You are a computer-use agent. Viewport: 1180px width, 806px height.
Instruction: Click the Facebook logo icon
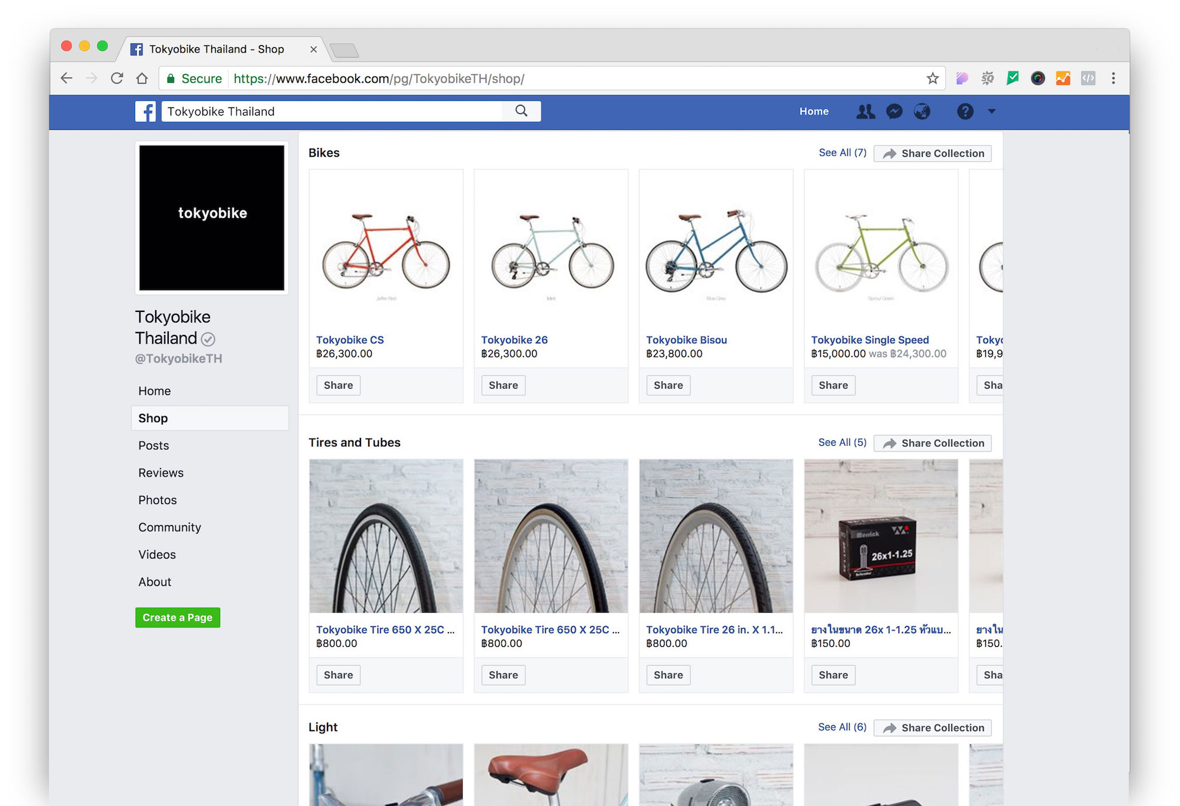145,111
